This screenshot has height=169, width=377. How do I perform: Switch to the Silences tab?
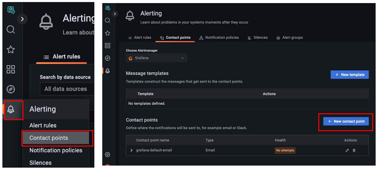257,38
